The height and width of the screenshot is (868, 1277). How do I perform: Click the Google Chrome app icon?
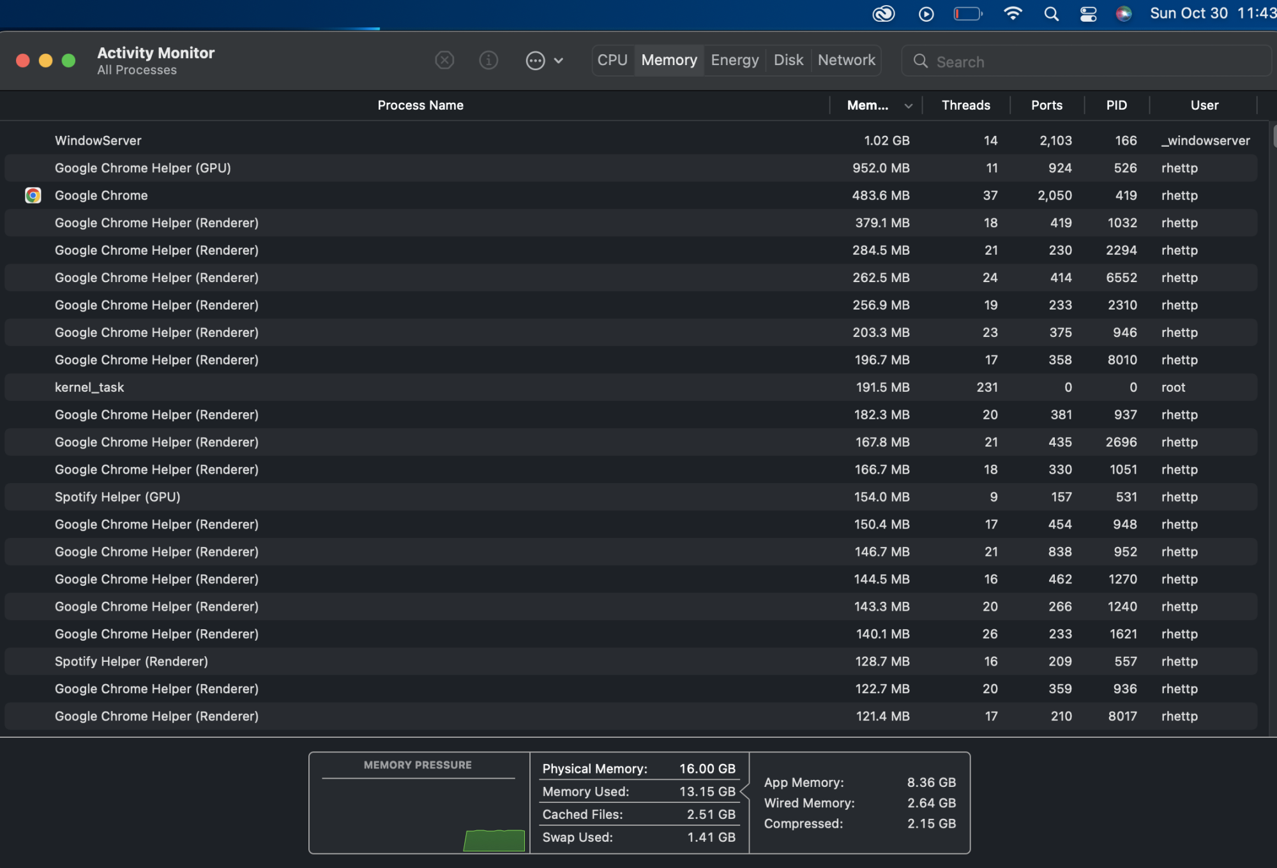33,195
